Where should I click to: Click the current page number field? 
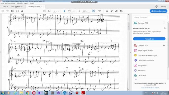click(x=54, y=11)
